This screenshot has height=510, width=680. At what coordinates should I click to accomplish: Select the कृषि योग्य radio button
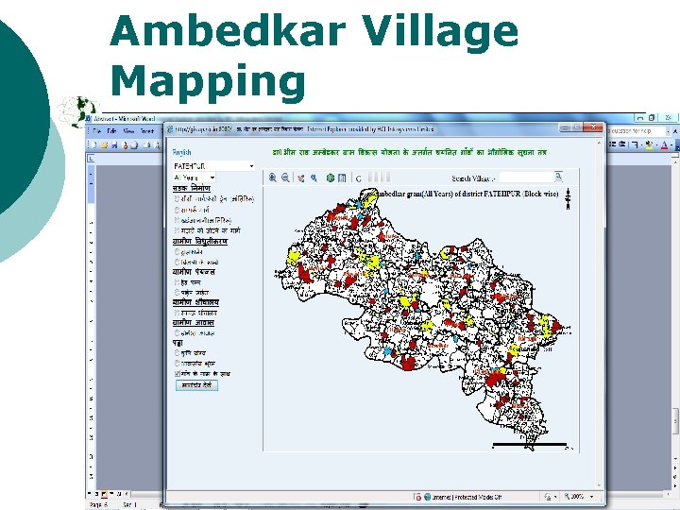[x=177, y=353]
